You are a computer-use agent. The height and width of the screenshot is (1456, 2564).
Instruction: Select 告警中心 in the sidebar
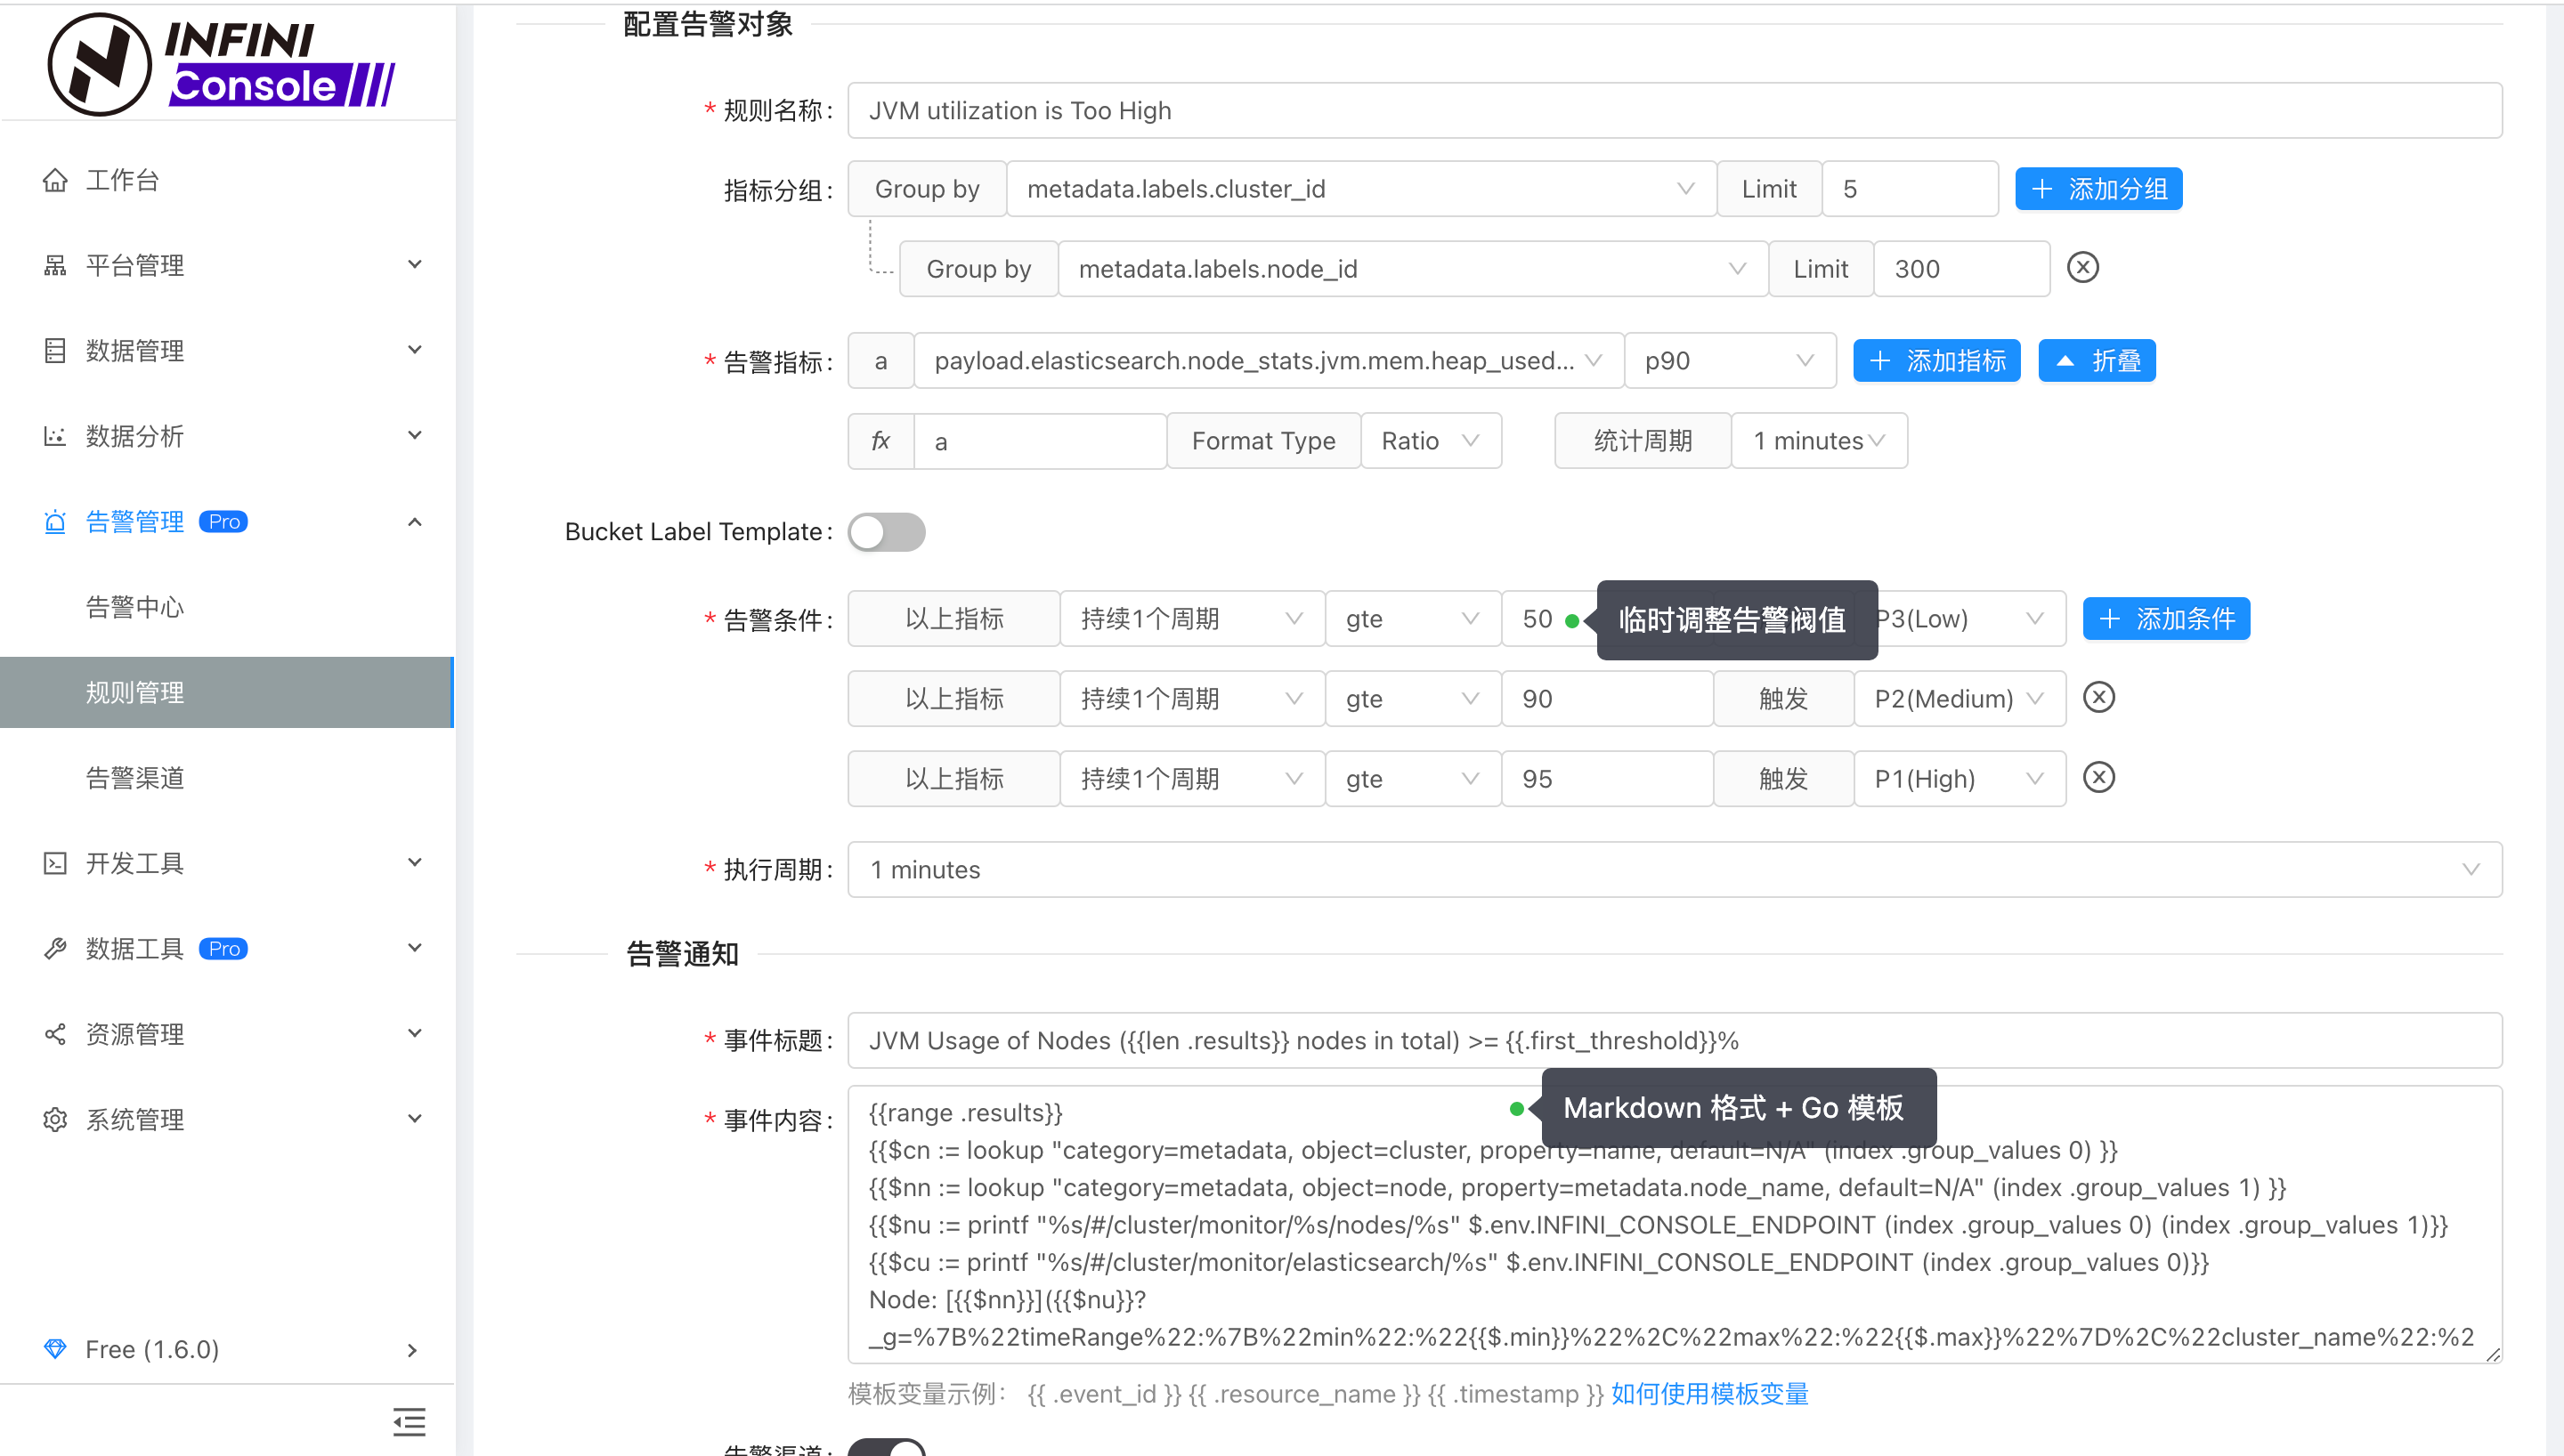point(135,606)
